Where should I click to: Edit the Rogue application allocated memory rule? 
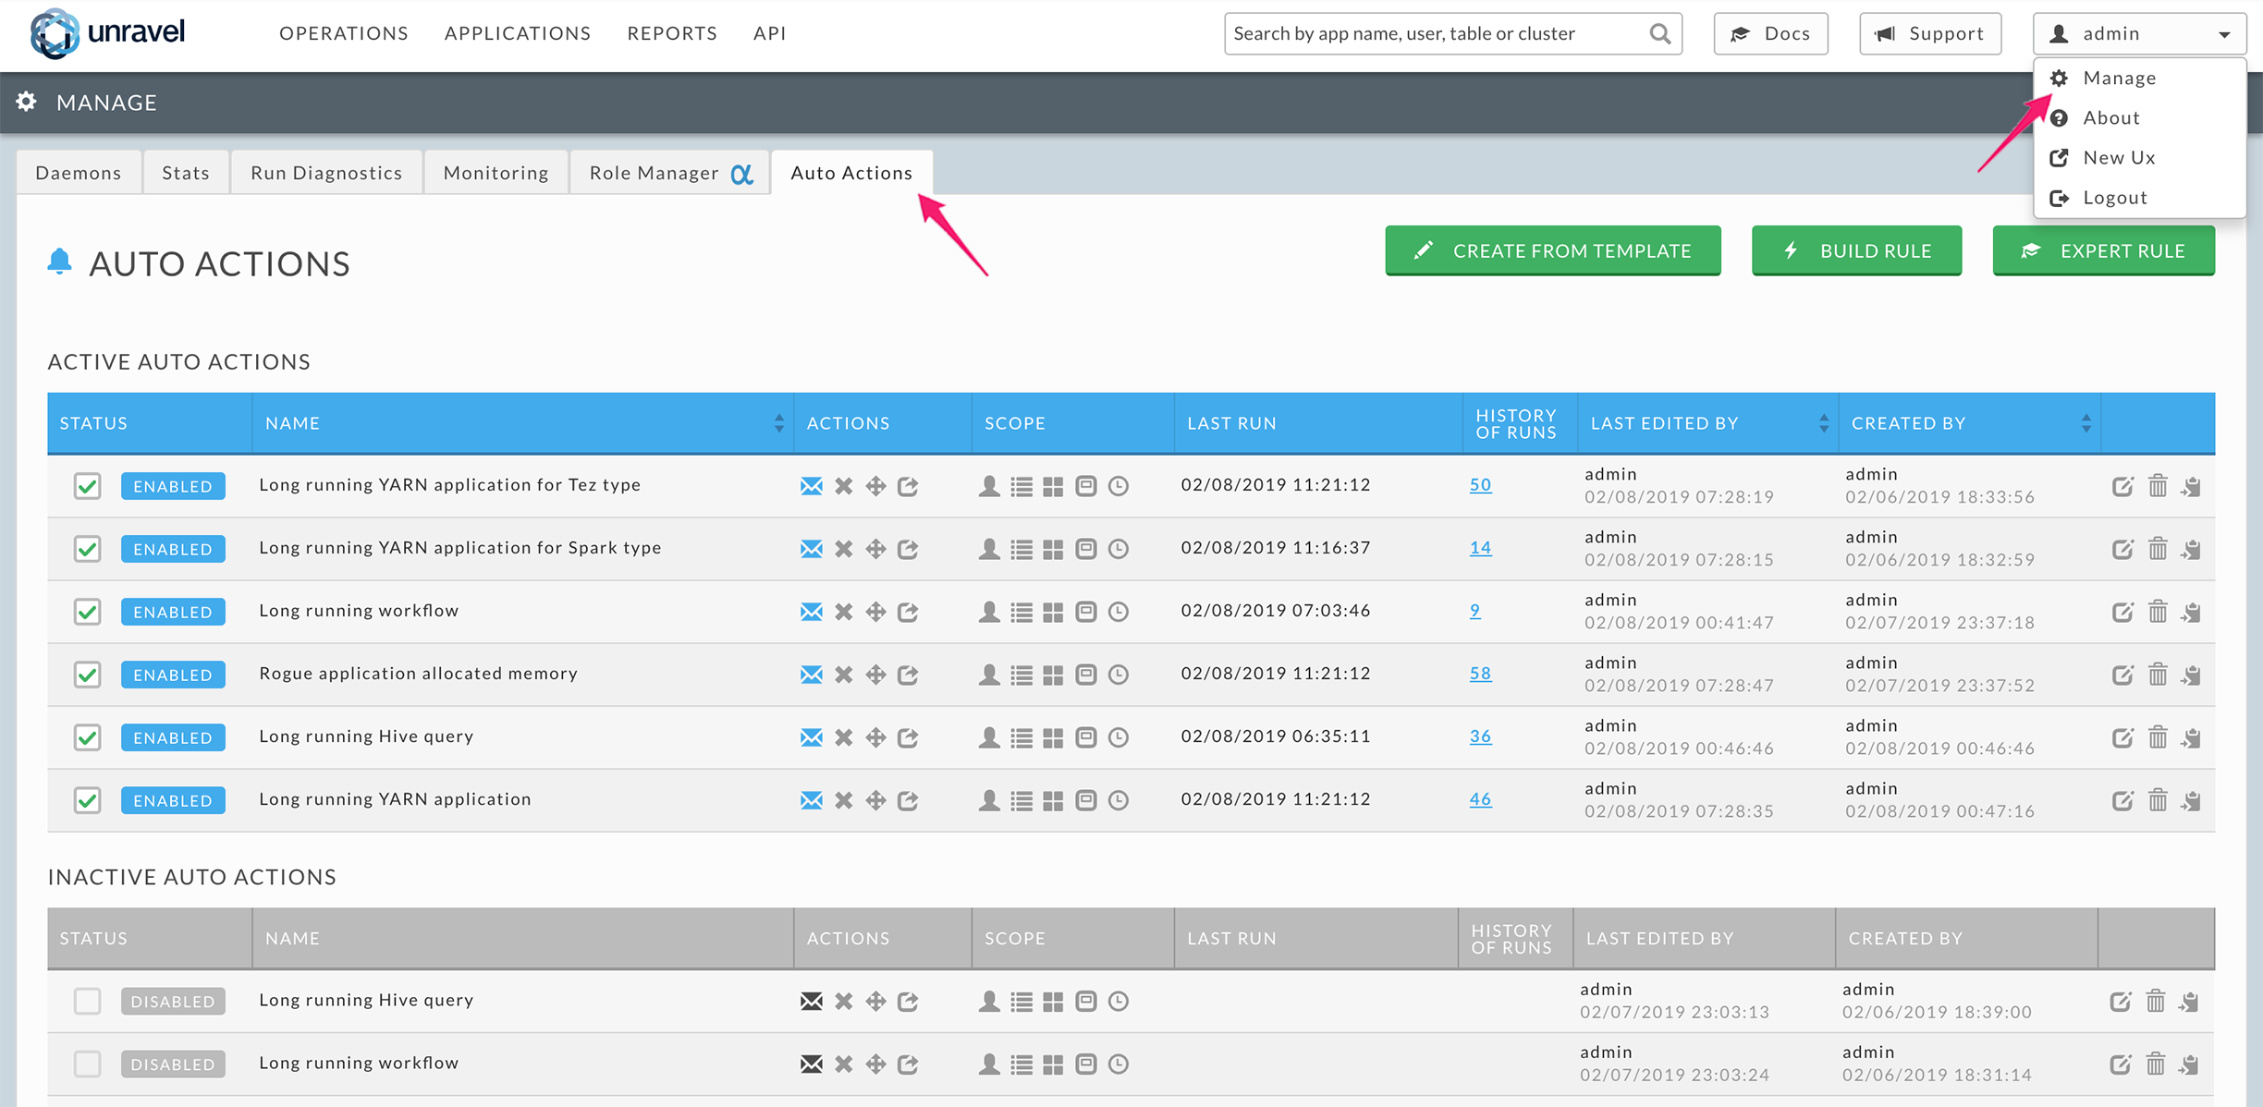point(2122,675)
